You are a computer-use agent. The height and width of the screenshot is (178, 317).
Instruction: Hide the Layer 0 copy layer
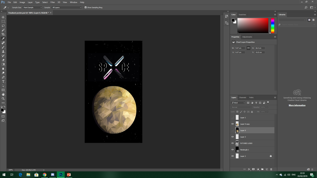point(233,124)
